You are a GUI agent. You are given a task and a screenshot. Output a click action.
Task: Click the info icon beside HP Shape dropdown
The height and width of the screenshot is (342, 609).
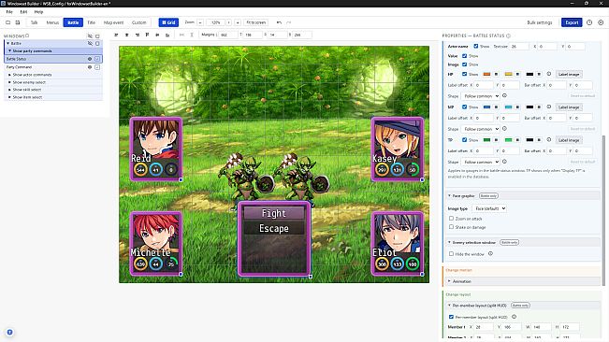click(504, 95)
